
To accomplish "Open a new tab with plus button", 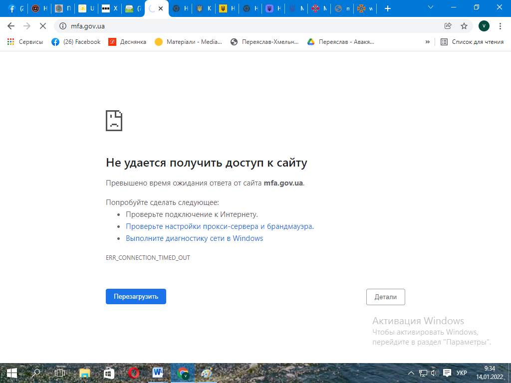I will 388,8.
